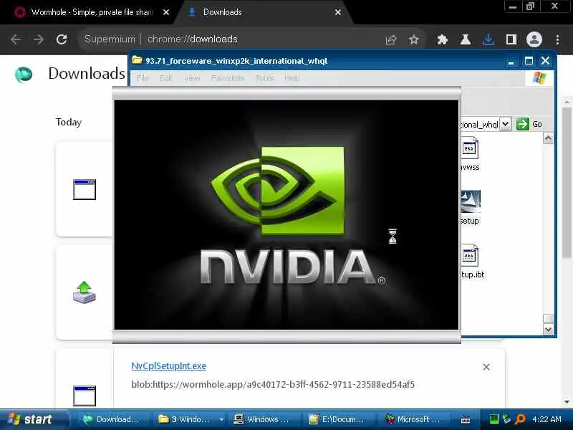The image size is (573, 430).
Task: Click the Downloads page vertical scrollbar thumb
Action: click(567, 182)
